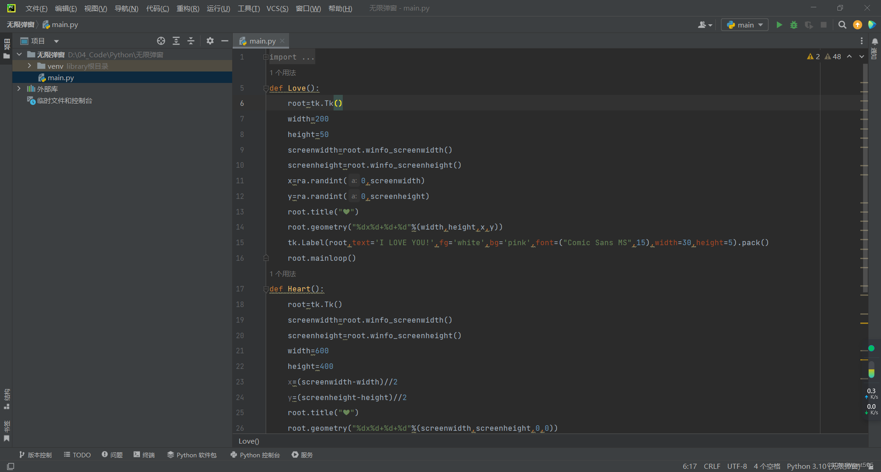The image size is (881, 472).
Task: Open the 代码(C) menu
Action: tap(157, 8)
